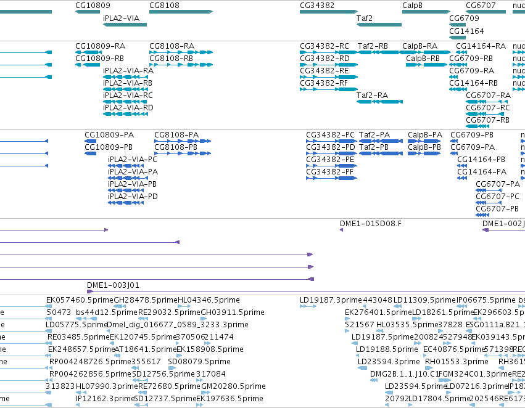Click transcript CalpB-RB
525x408 pixels.
tap(426, 65)
